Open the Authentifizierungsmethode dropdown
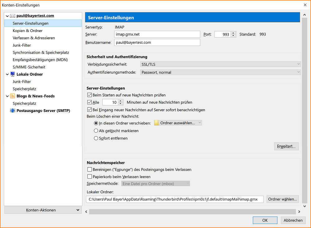Screen dimensions: 311x228 [220, 72]
